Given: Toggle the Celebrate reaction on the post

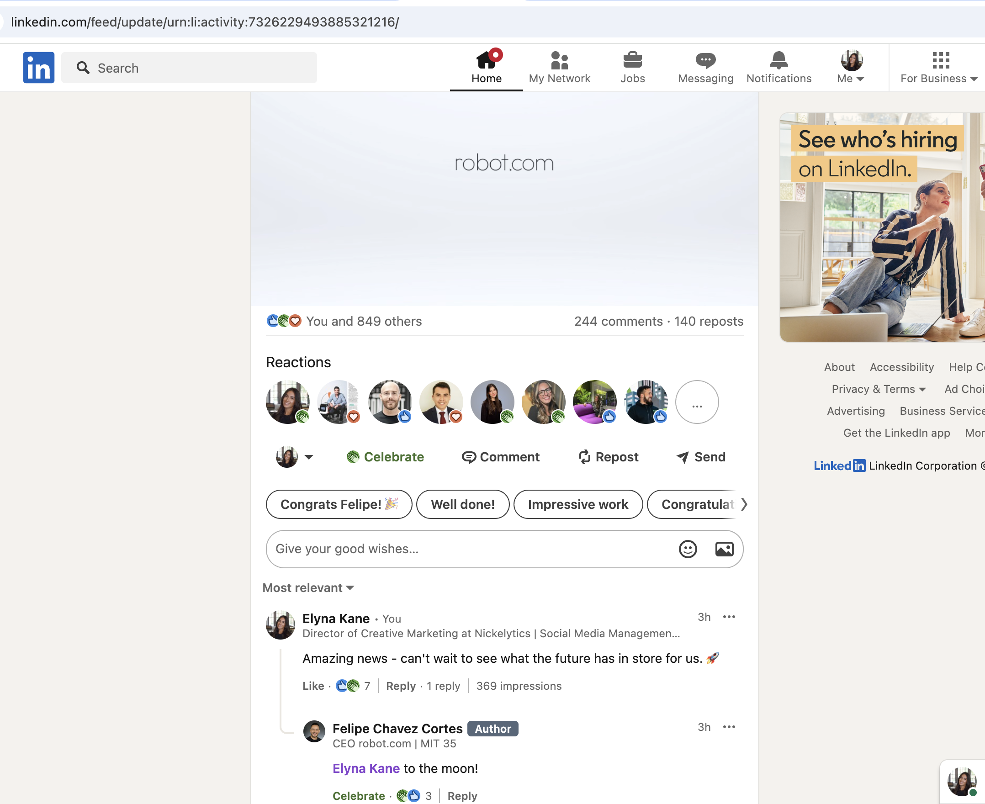Looking at the screenshot, I should (x=385, y=457).
